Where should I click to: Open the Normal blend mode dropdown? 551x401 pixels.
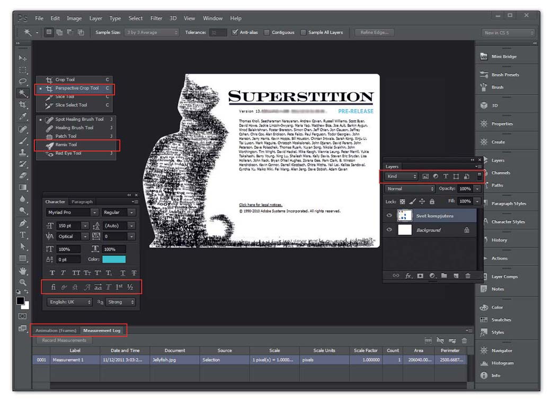[410, 189]
